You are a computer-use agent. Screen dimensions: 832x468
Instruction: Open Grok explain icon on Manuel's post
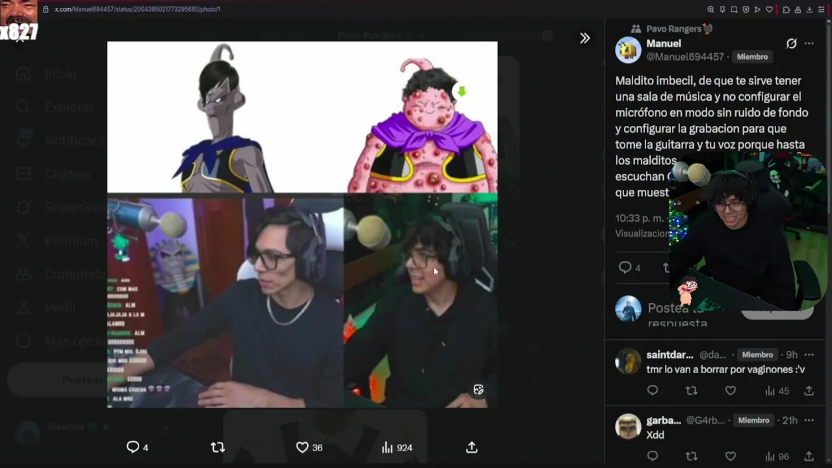pos(791,44)
